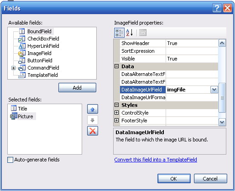This screenshot has height=191, width=235.
Task: Click the Property Pages toolbar icon
Action: pos(143,33)
